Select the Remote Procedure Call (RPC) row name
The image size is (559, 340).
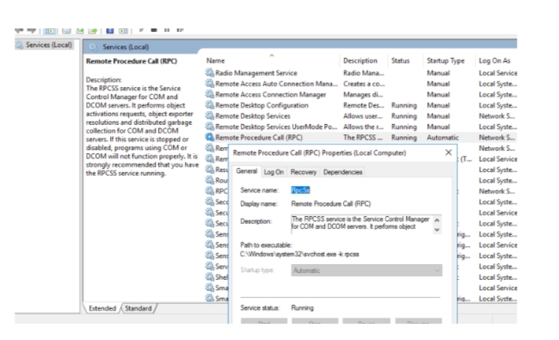[259, 137]
